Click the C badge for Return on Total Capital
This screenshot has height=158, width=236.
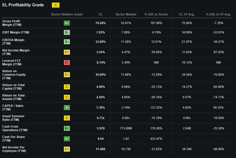point(67,87)
